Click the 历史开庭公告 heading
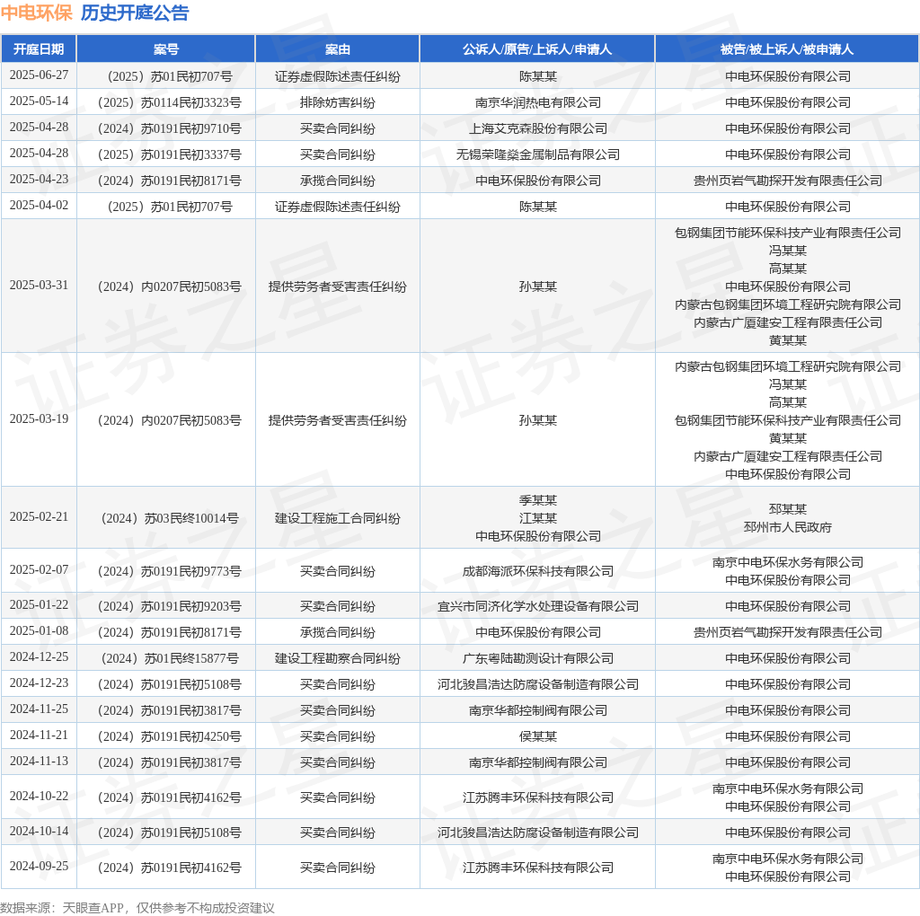The height and width of the screenshot is (916, 920). 135,13
